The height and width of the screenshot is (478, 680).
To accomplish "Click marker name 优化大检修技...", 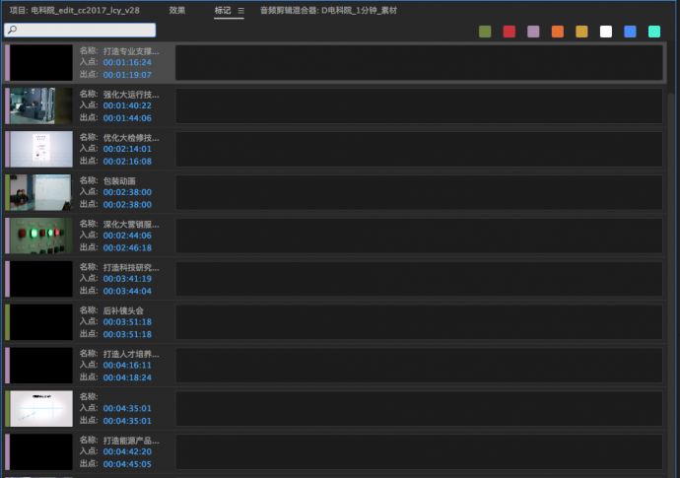I will 131,138.
